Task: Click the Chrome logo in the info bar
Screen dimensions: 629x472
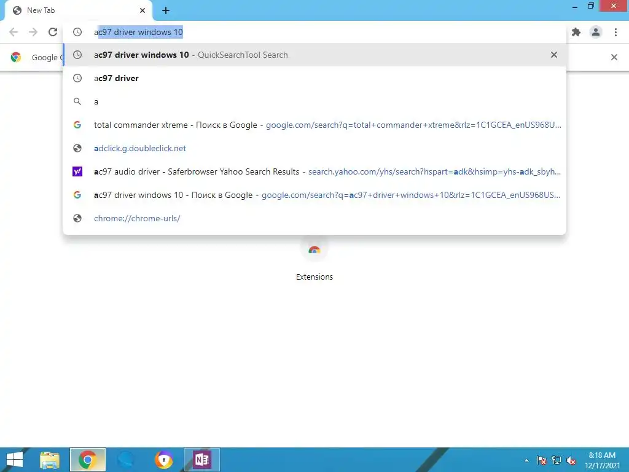Action: click(x=15, y=57)
